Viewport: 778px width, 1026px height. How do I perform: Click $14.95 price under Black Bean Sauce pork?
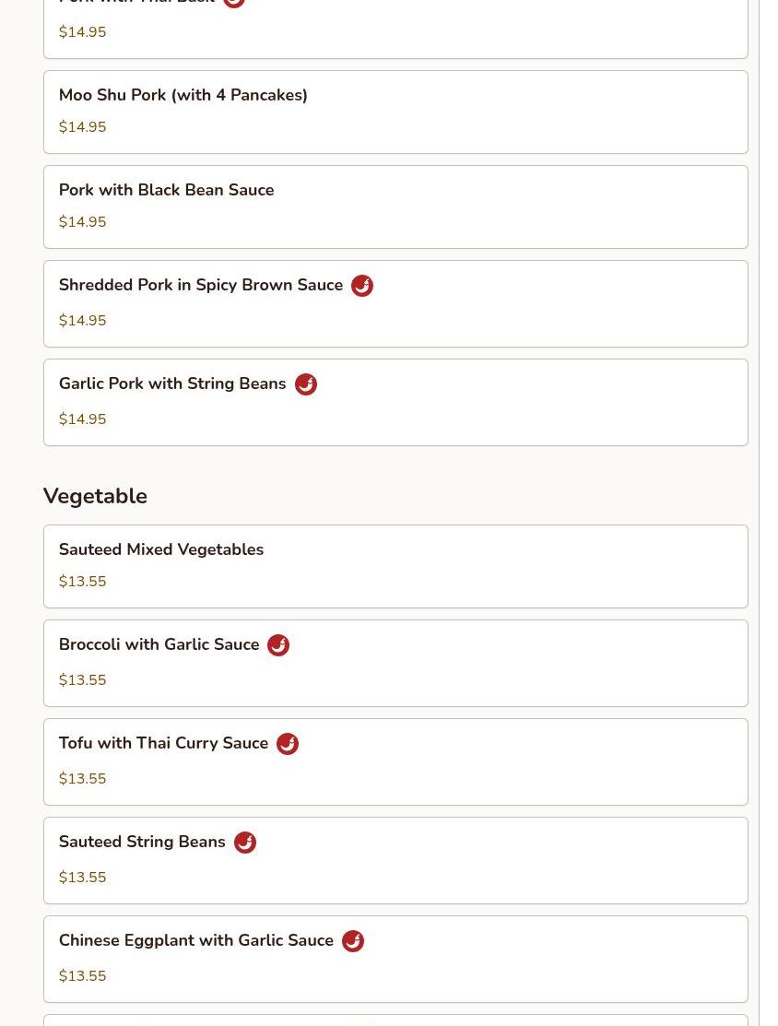[82, 222]
